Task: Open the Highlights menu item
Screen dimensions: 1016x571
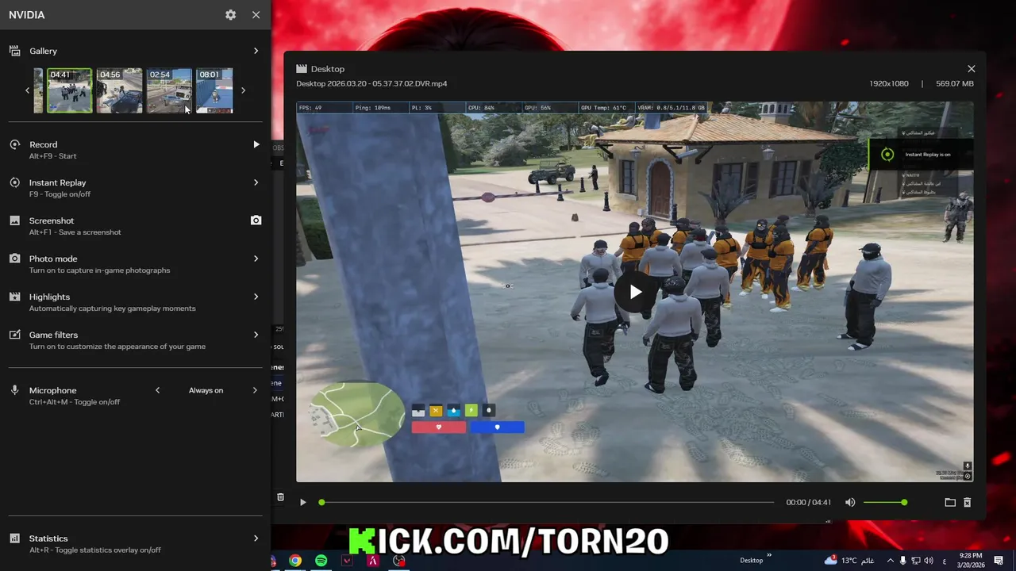Action: (x=135, y=301)
